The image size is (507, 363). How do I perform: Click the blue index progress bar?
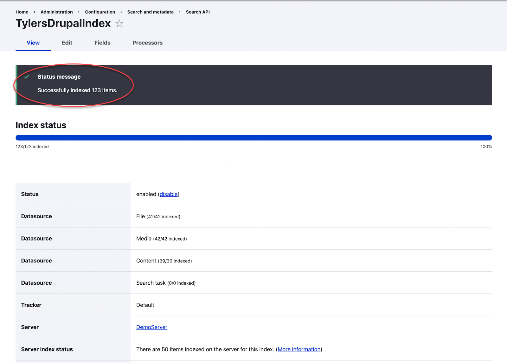coord(253,137)
